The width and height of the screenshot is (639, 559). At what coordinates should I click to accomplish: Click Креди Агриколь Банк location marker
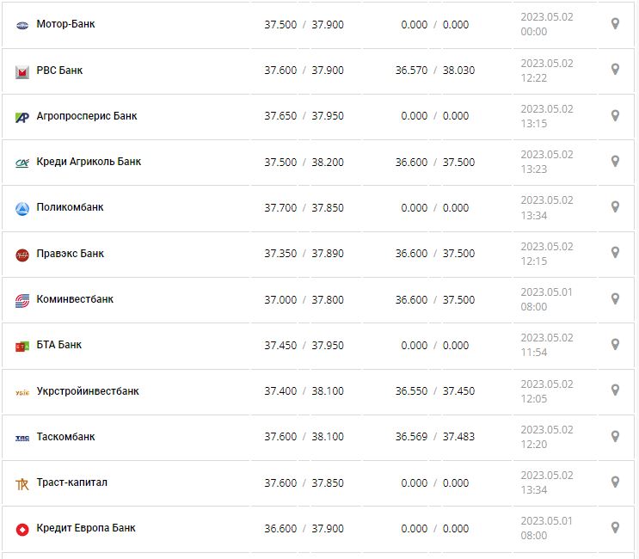pos(615,161)
